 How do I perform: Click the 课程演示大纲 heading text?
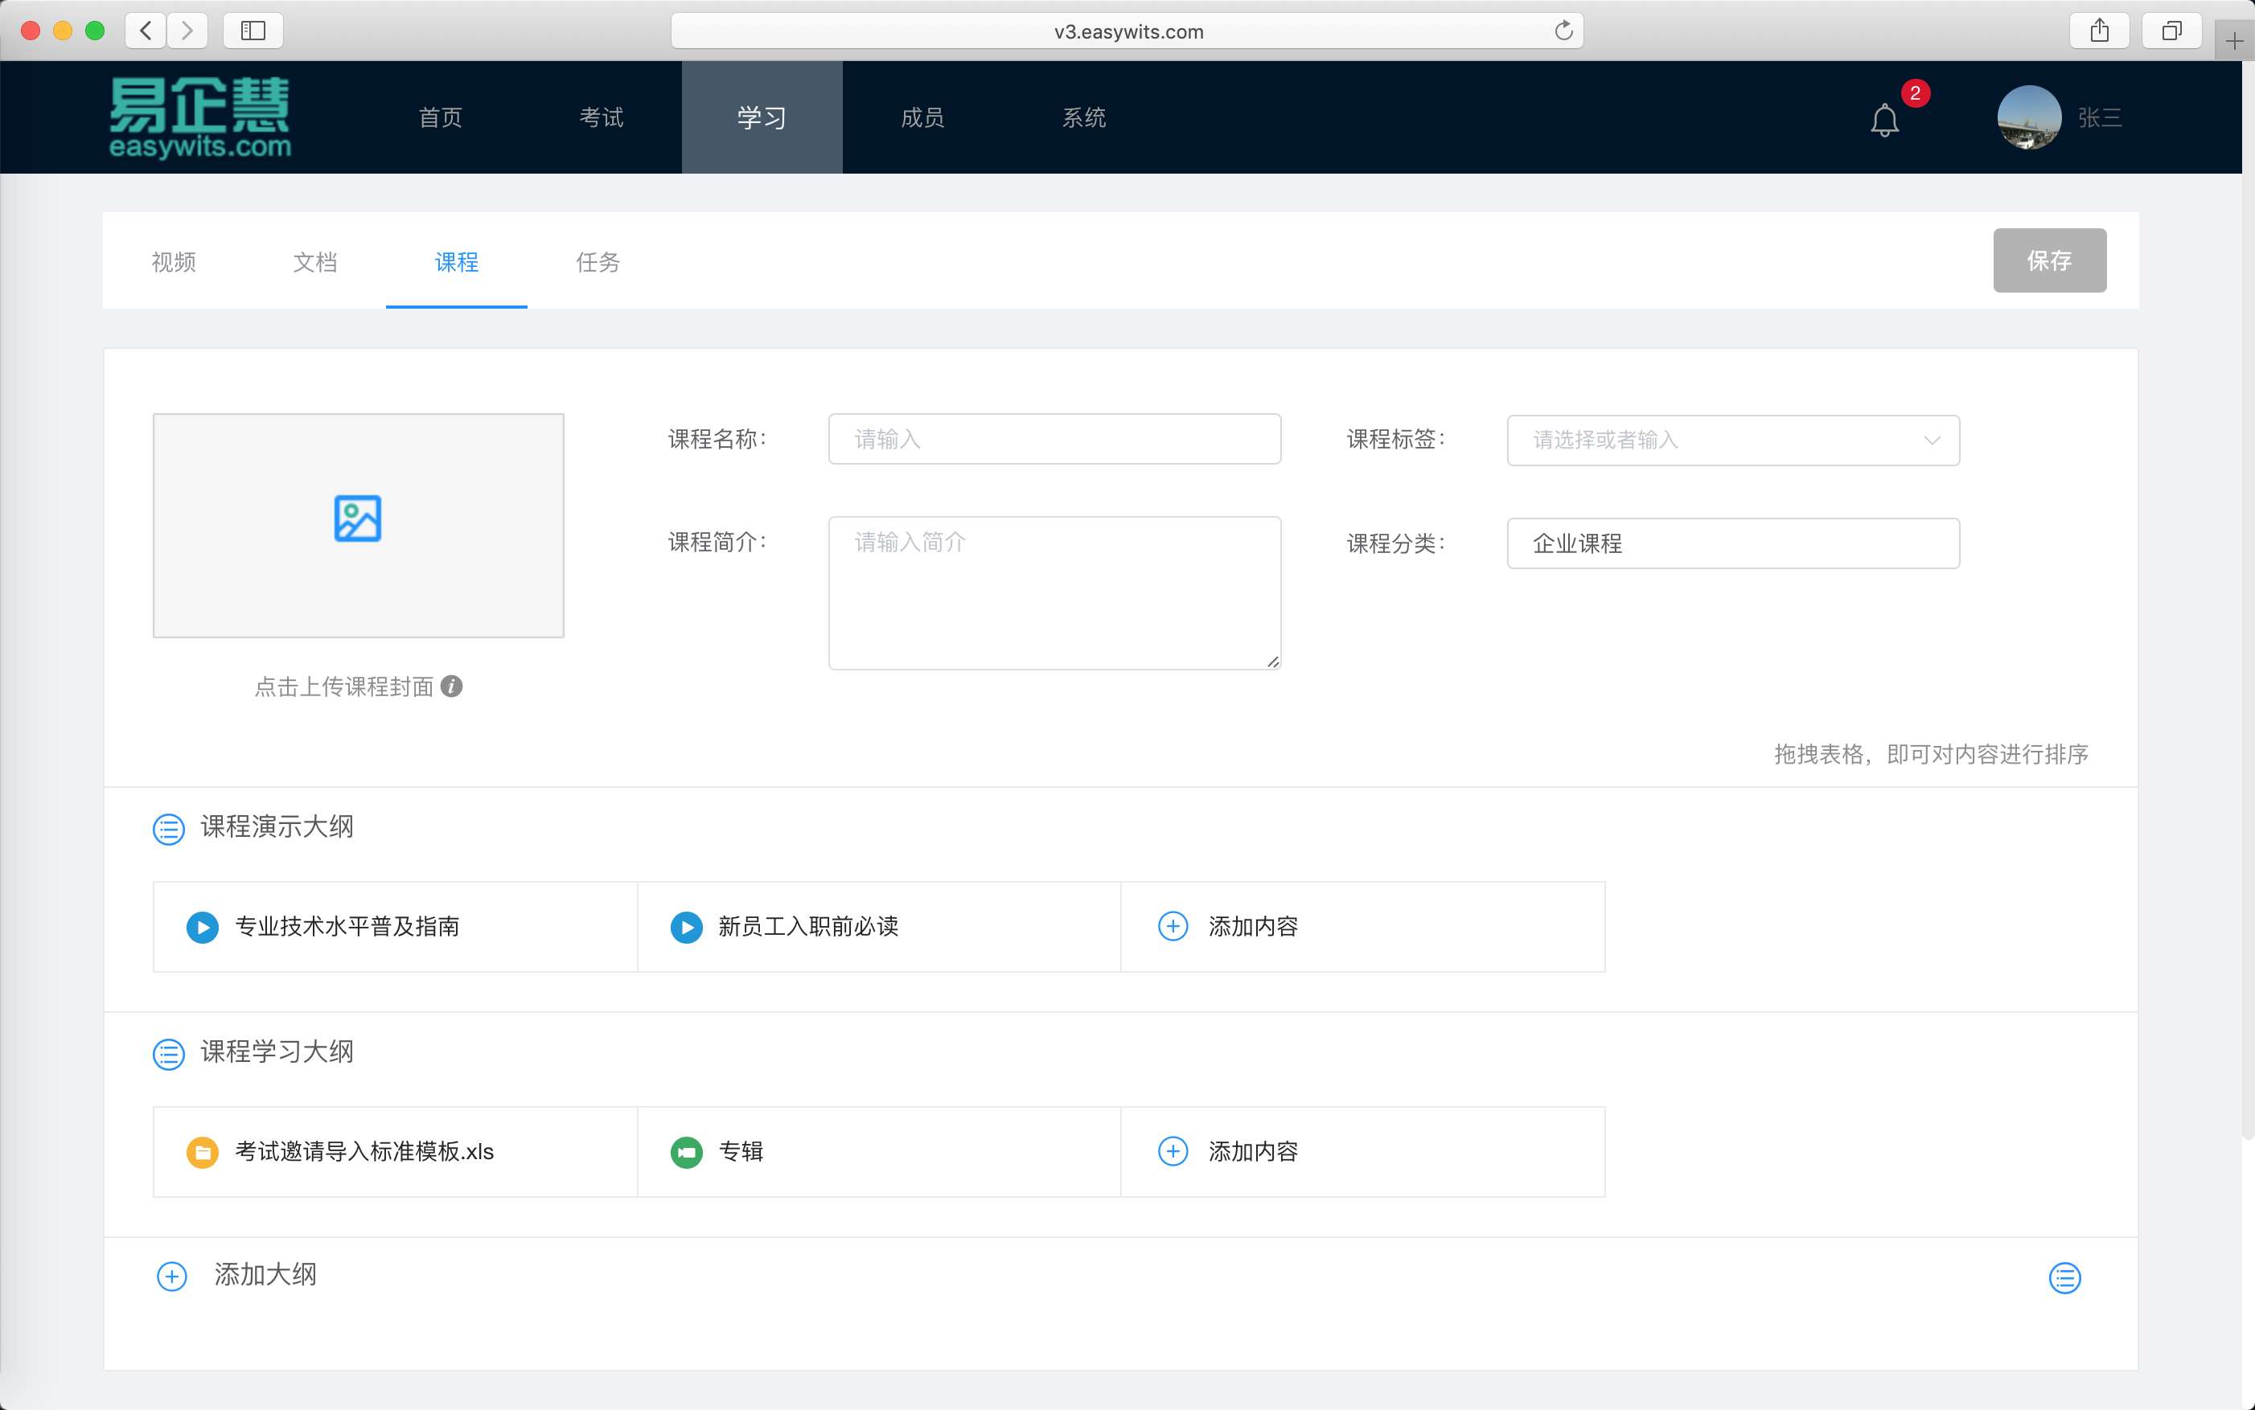[x=277, y=827]
